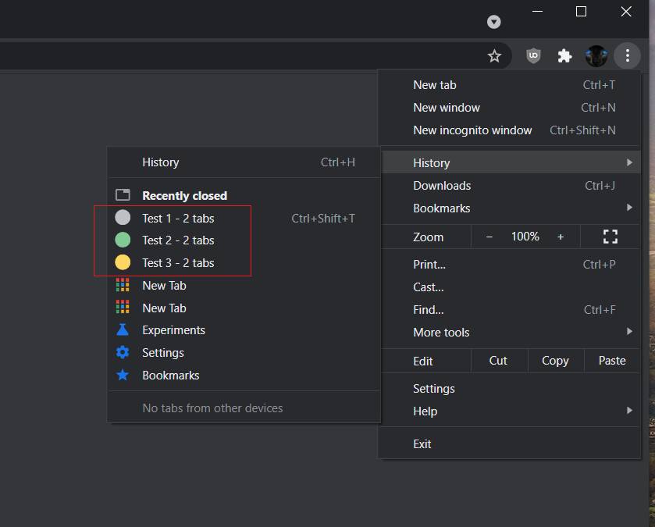This screenshot has height=527, width=655.
Task: Select New tab from Chrome menu
Action: [509, 85]
